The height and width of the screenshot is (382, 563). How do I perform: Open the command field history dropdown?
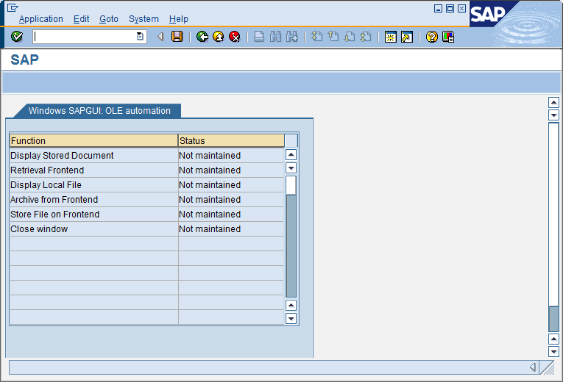pyautogui.click(x=140, y=37)
